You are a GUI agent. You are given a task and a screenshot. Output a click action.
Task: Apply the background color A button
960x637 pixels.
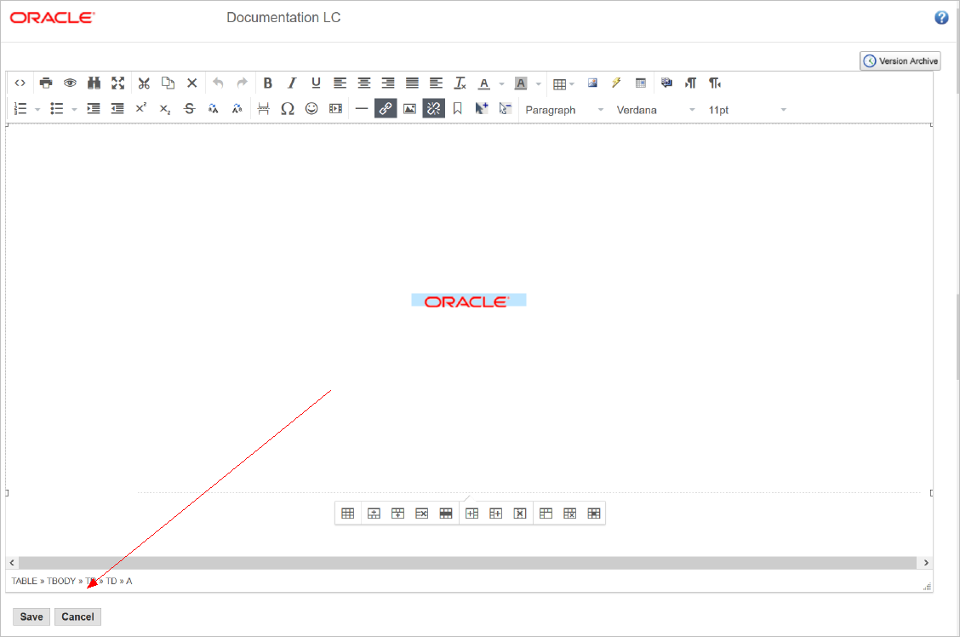click(x=521, y=83)
